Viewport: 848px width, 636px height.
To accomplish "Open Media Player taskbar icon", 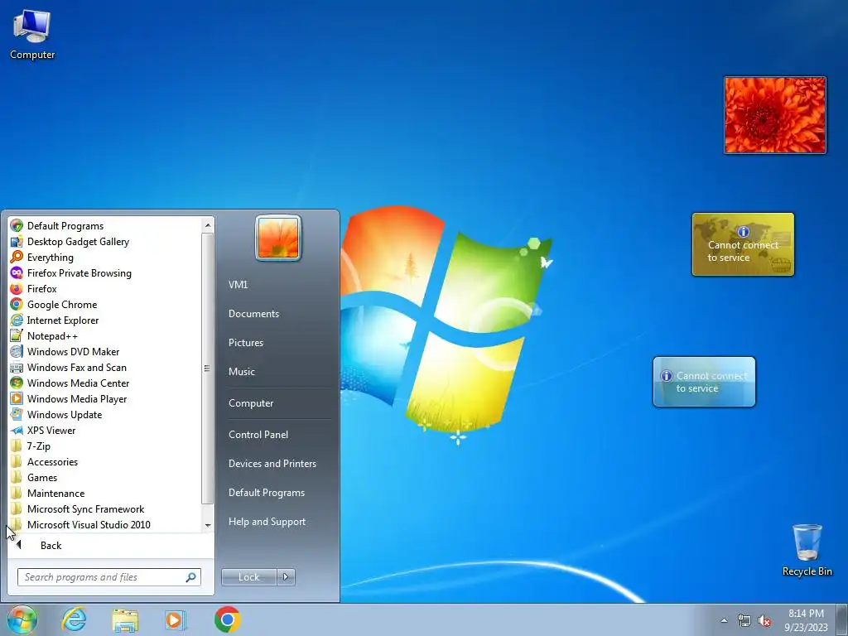I will [x=175, y=619].
